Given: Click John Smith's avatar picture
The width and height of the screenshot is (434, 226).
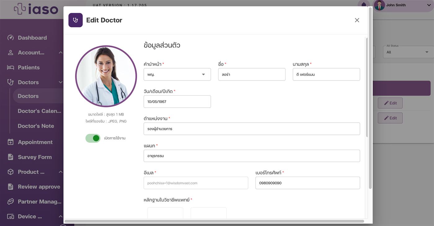Looking at the screenshot, I should tap(379, 5).
